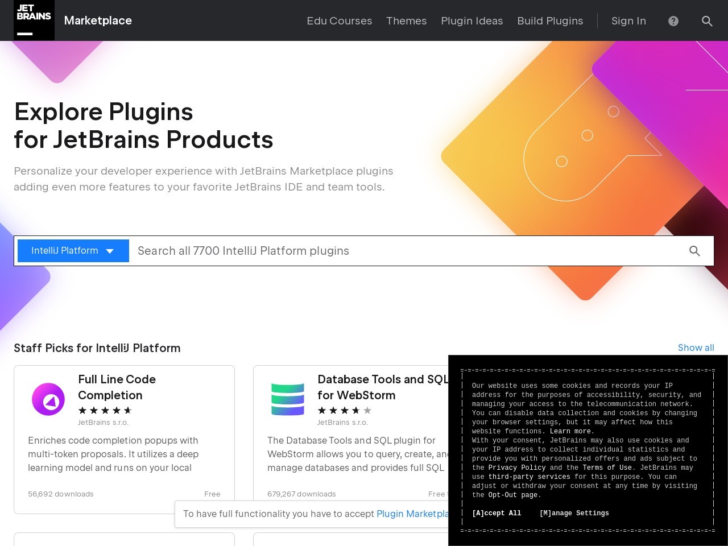
Task: Click the Show all staff picks link
Action: coord(696,348)
